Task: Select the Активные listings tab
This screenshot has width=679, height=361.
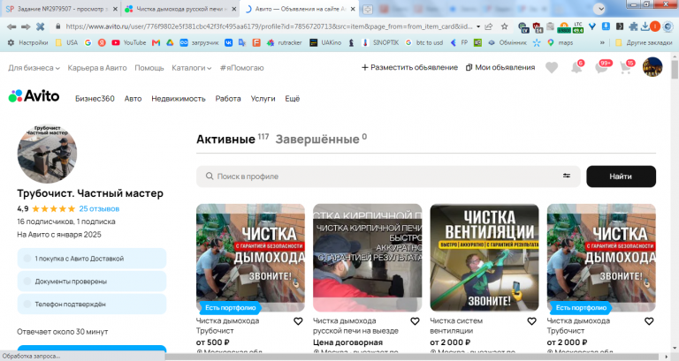Action: [x=225, y=139]
